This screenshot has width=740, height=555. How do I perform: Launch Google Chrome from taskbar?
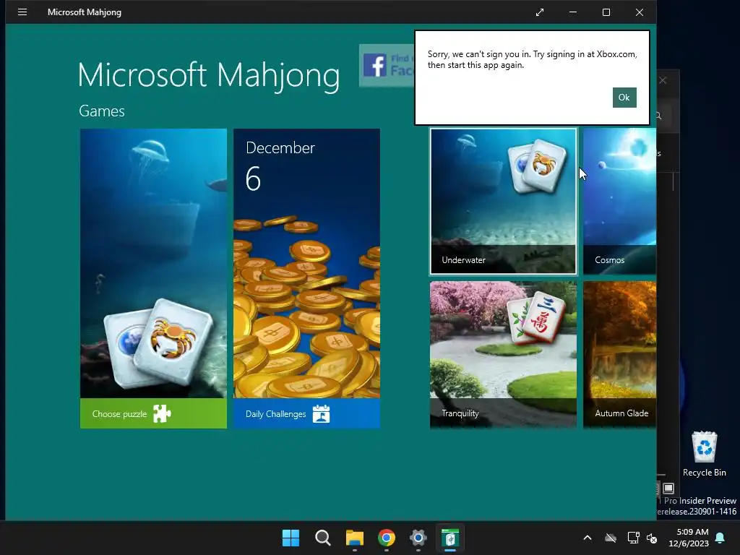click(x=387, y=538)
